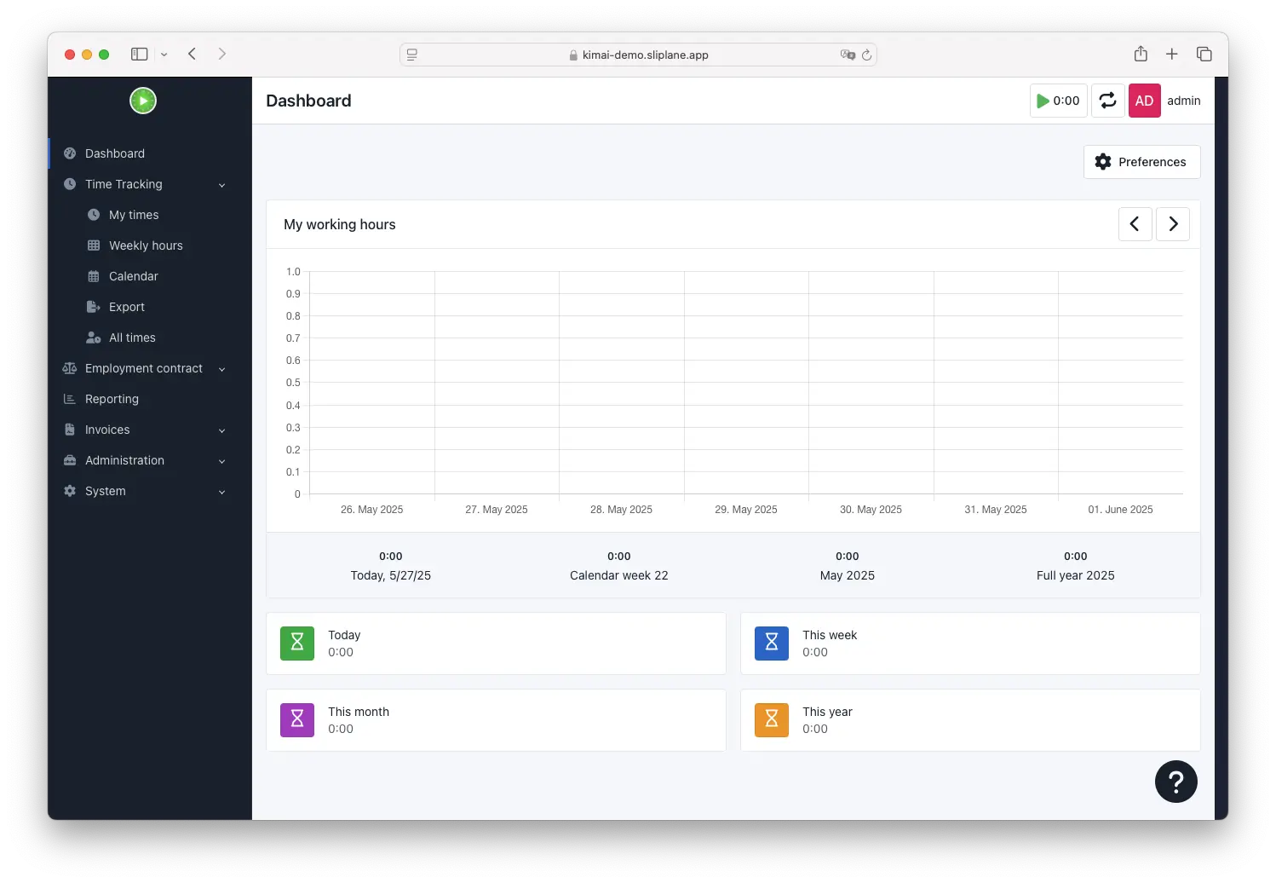This screenshot has height=883, width=1276.
Task: Click the refresh sync icon in the header
Action: [x=1107, y=100]
